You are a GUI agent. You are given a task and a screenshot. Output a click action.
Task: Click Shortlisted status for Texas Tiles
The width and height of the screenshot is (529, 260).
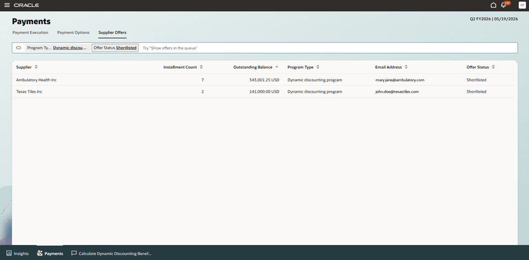point(476,92)
